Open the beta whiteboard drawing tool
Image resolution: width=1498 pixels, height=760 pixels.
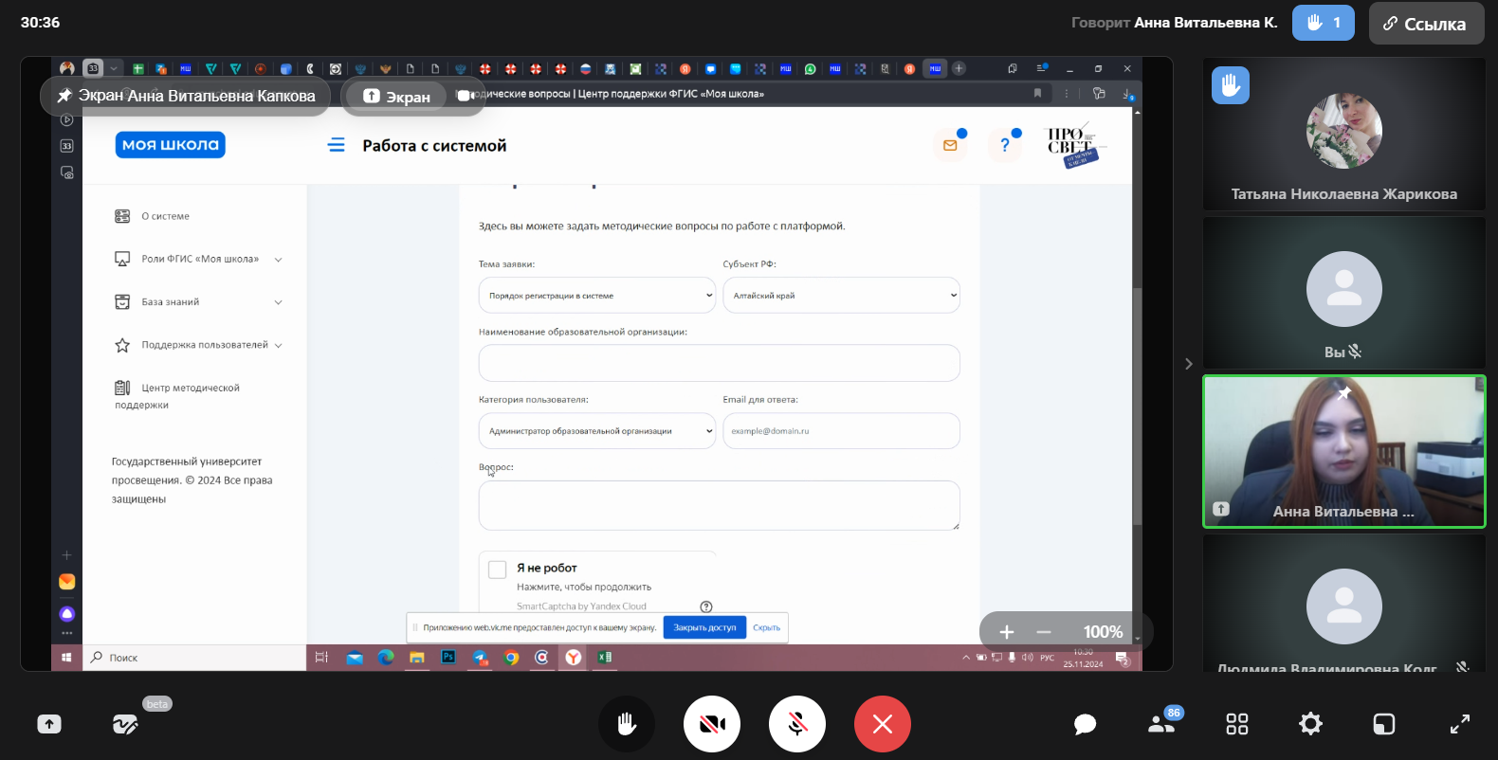point(125,724)
